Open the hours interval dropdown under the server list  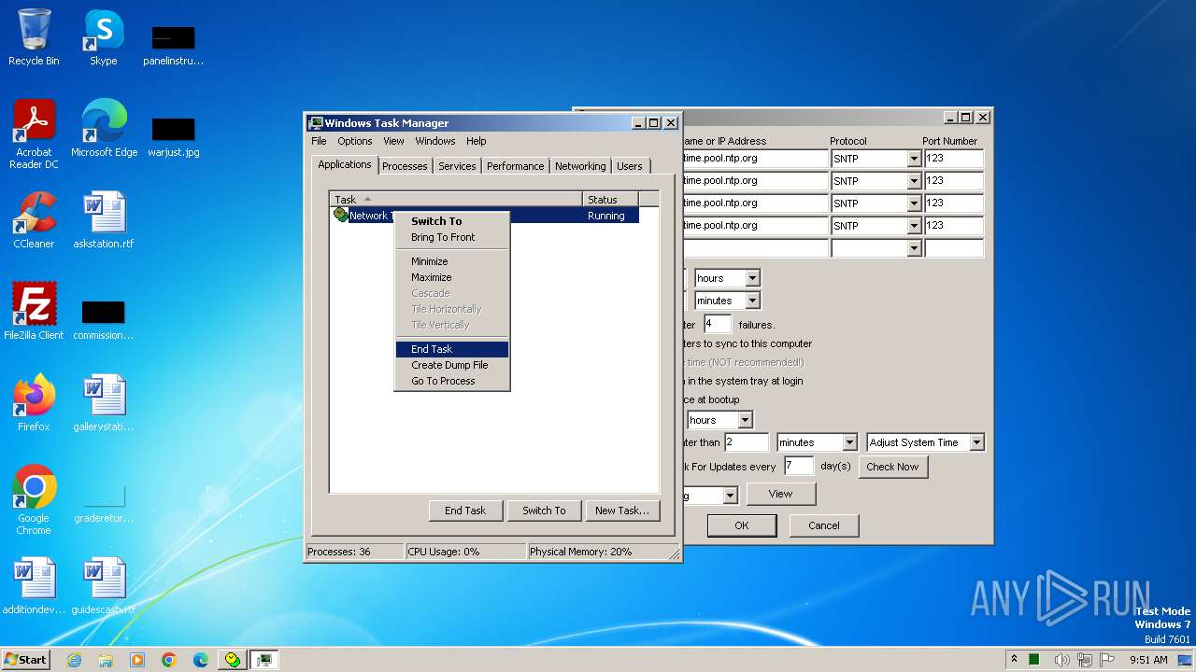[x=752, y=278]
